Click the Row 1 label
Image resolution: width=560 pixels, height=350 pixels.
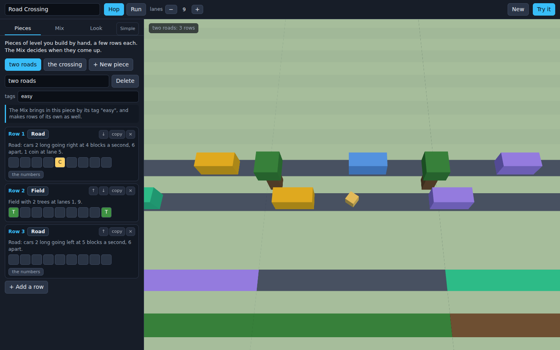[16, 134]
